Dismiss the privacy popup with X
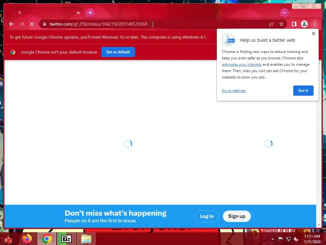This screenshot has height=245, width=326. point(314,33)
